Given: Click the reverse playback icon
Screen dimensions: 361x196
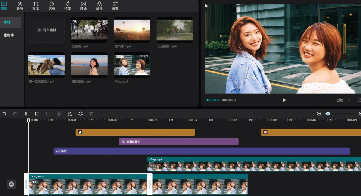Looking at the screenshot, I should pyautogui.click(x=59, y=113).
